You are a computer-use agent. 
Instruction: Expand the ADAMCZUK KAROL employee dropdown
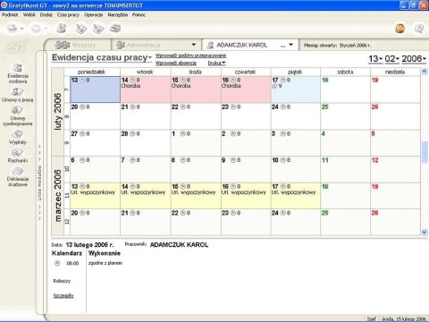291,45
